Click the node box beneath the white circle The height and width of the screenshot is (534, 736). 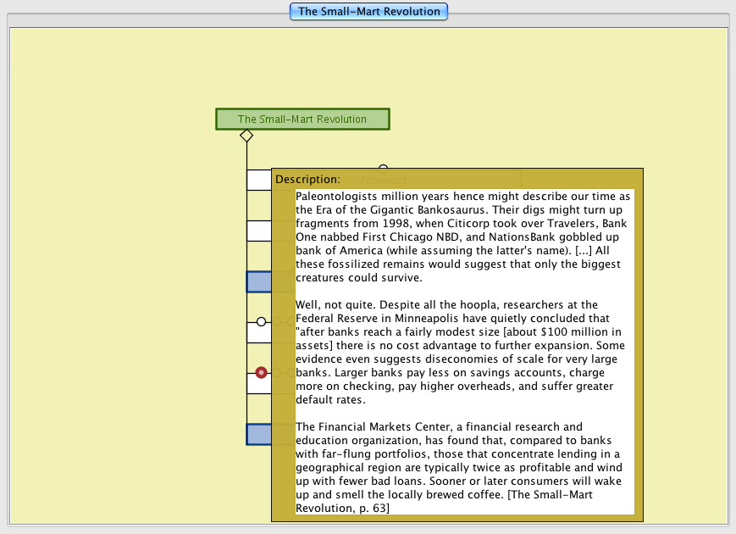point(258,332)
